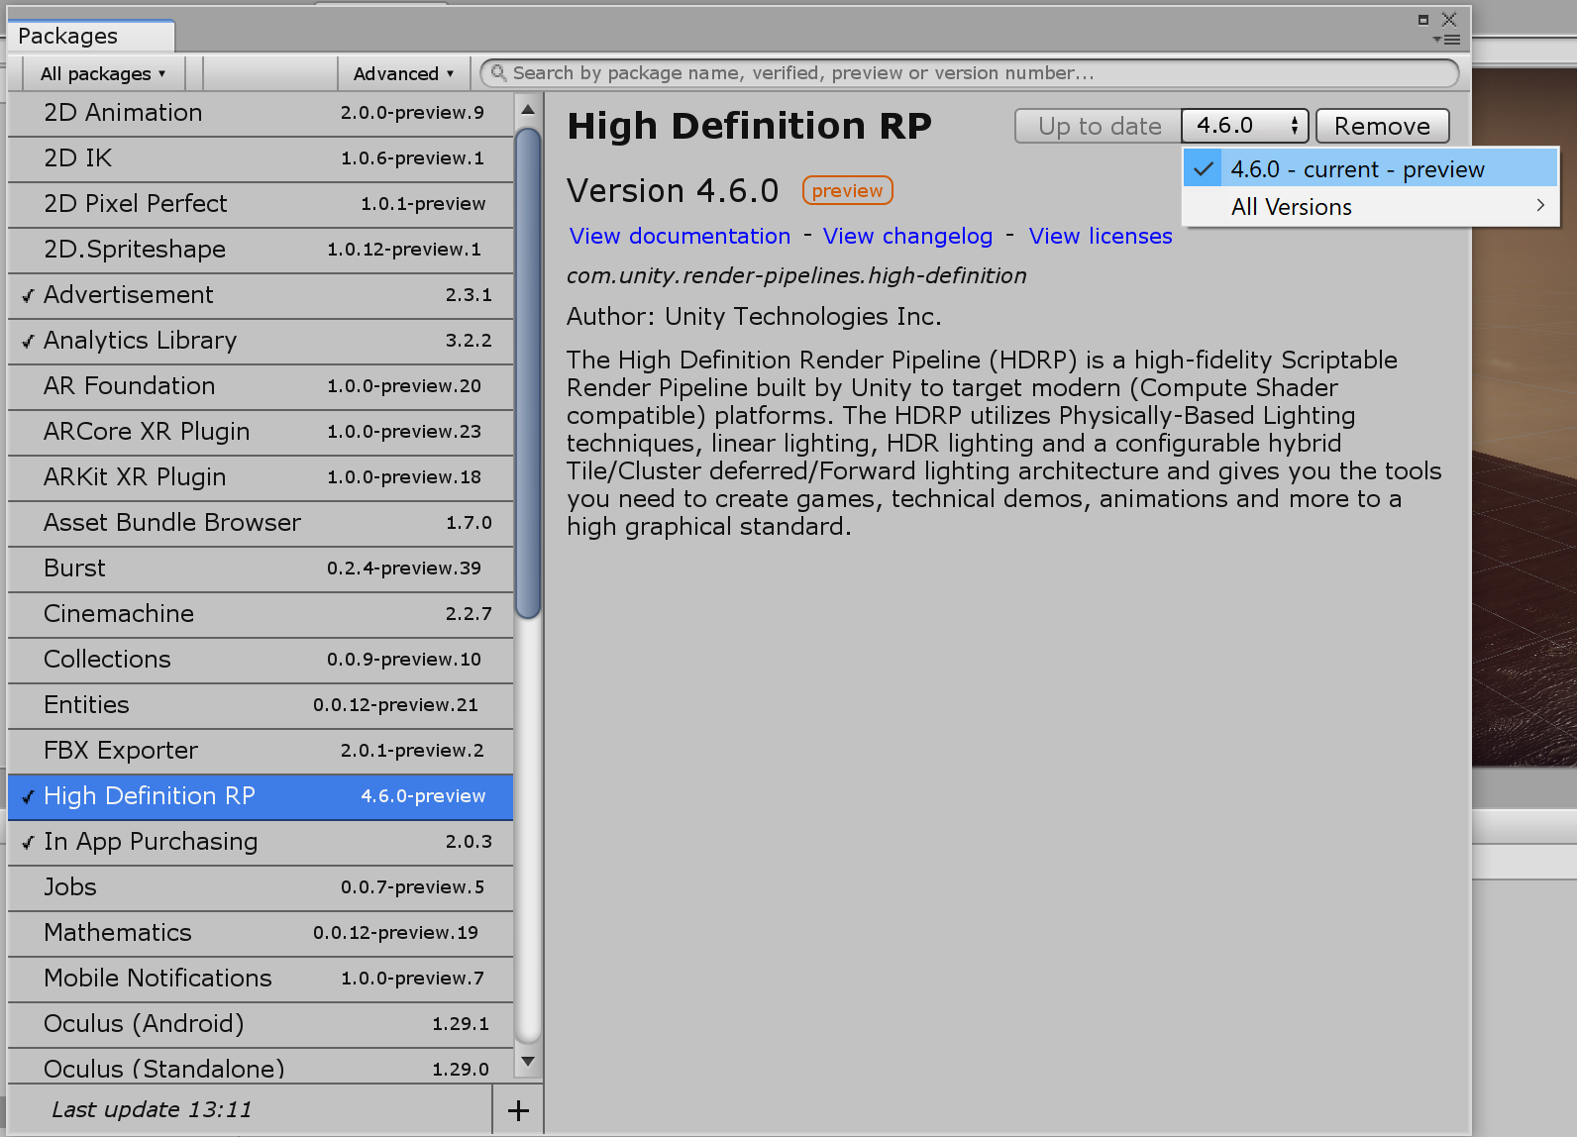Click the High Definition RP title heading
Image resolution: width=1577 pixels, height=1137 pixels.
point(750,126)
